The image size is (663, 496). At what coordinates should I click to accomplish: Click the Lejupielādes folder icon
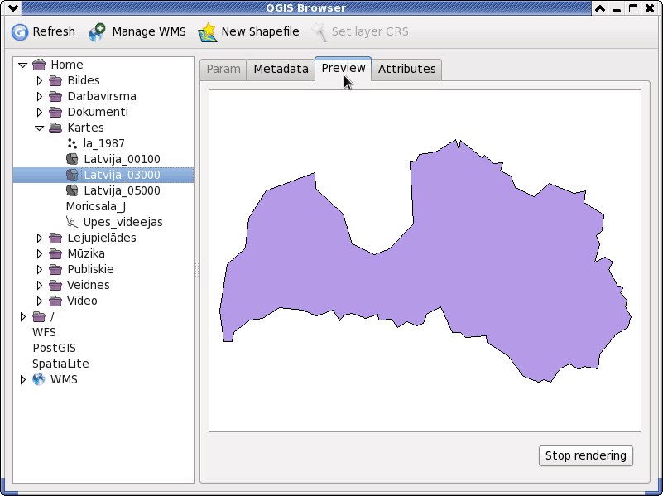(55, 238)
